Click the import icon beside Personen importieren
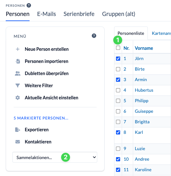Image resolution: width=171 pixels, height=176 pixels. (x=18, y=61)
